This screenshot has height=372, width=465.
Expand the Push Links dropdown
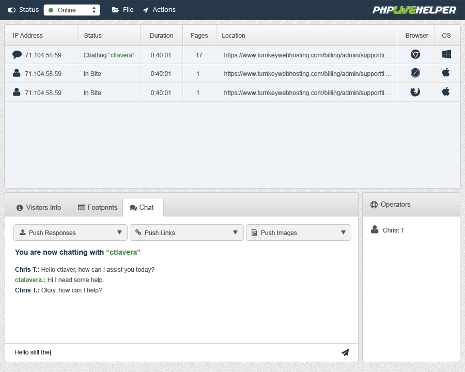[x=187, y=233]
